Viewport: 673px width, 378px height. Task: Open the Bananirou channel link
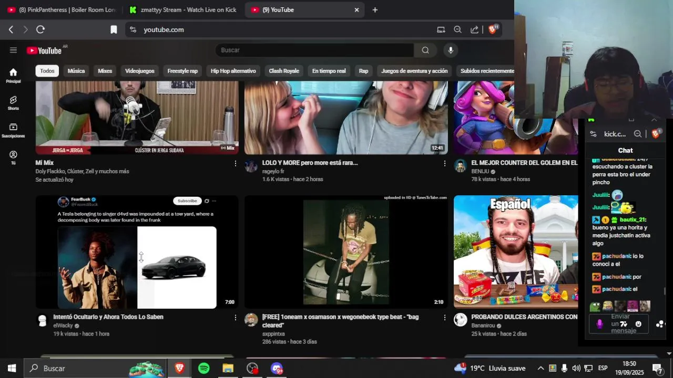pyautogui.click(x=483, y=325)
